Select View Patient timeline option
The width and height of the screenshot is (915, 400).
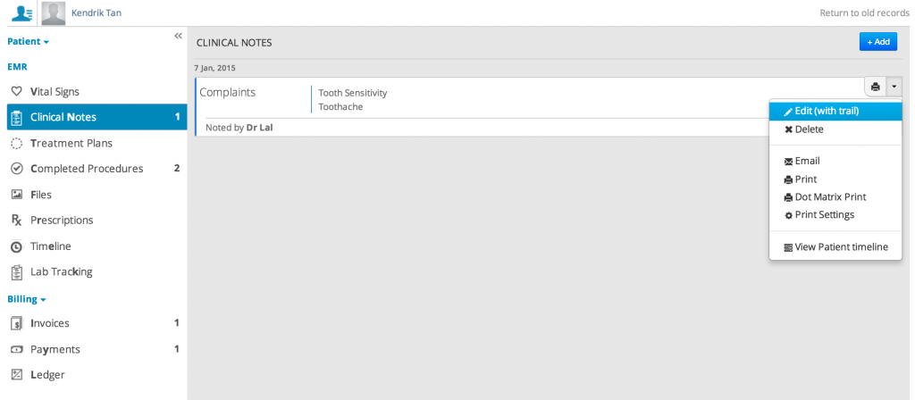coord(835,247)
